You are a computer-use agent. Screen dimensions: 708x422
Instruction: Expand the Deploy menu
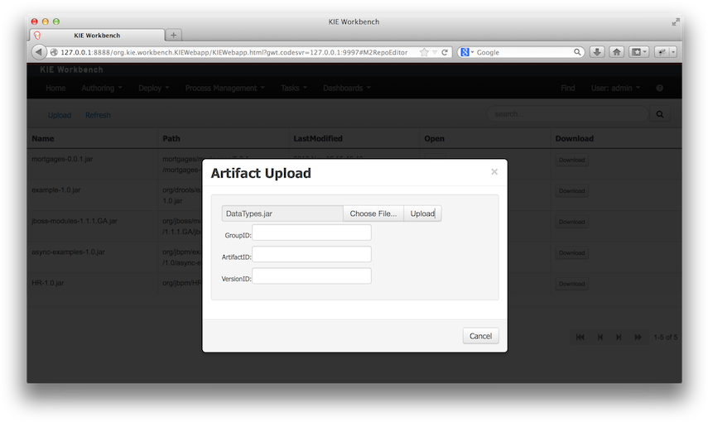tap(153, 88)
